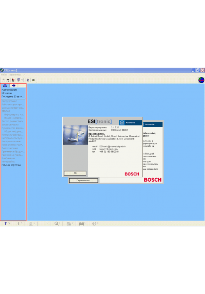Click the www.ESItronic.com web address
Image resolution: width=205 pixels, height=294 pixels.
(x=108, y=149)
